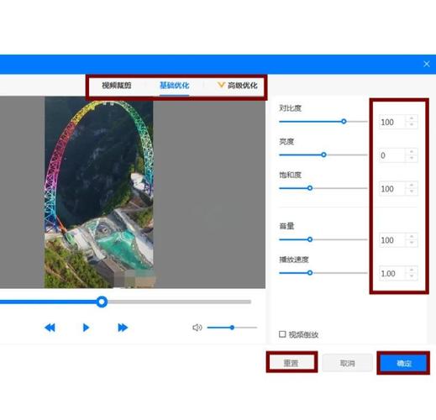The width and height of the screenshot is (436, 420).
Task: Open the 高级优化 tab
Action: tap(242, 86)
